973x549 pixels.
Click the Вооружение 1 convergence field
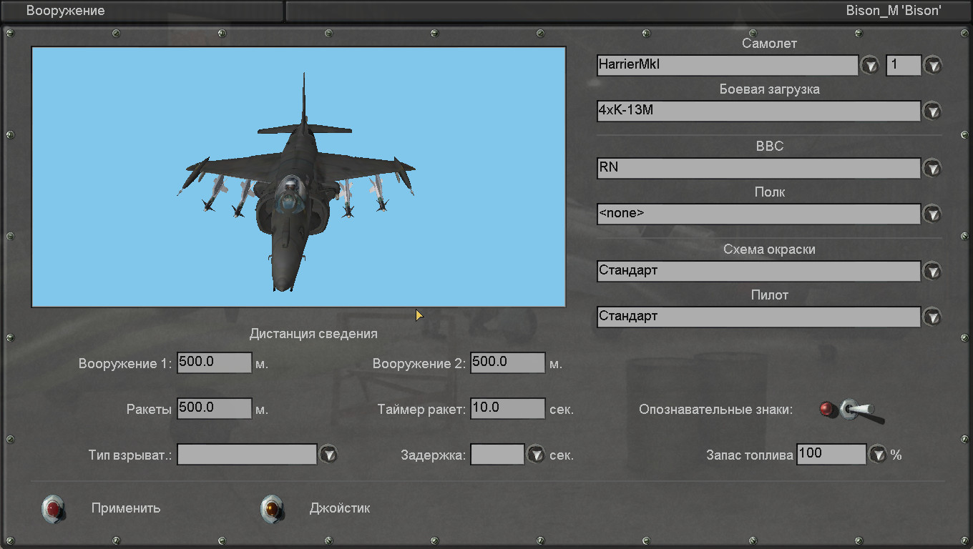[215, 362]
